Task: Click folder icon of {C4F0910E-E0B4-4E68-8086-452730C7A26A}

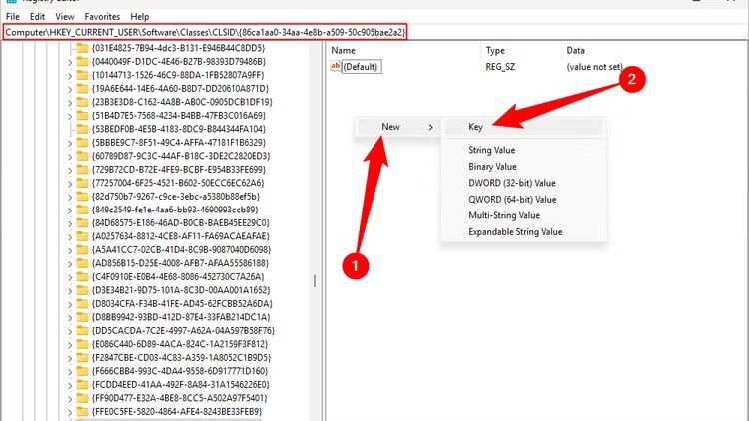Action: (x=82, y=276)
